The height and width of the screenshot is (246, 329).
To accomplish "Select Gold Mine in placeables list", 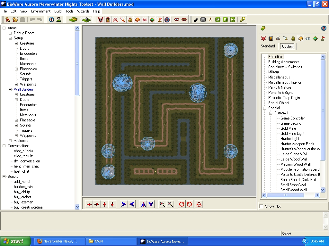I will (288, 128).
